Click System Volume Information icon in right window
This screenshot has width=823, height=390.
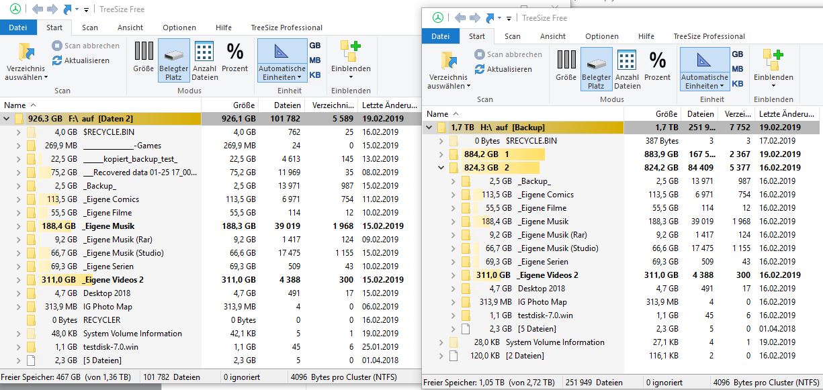click(x=453, y=342)
